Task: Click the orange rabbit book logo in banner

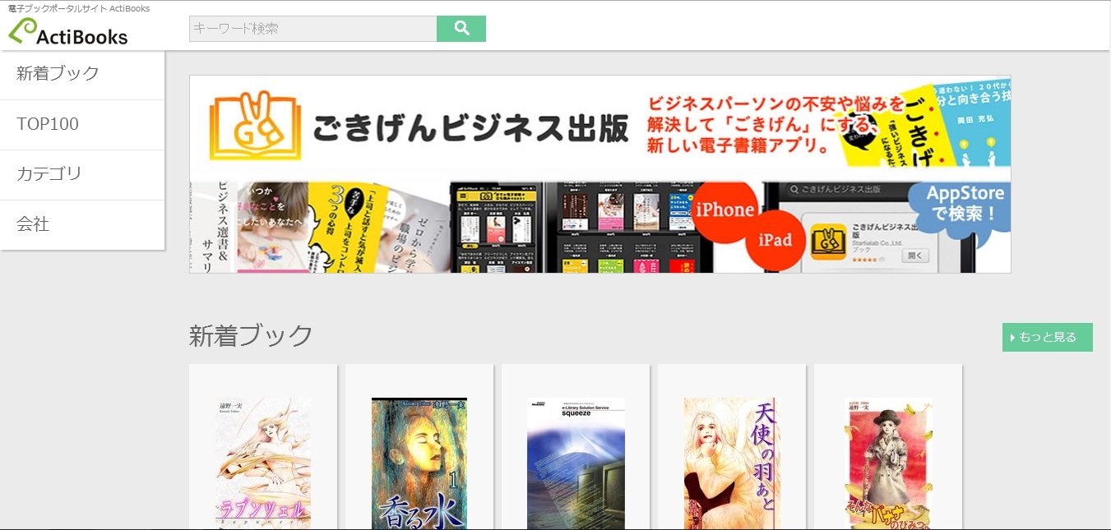Action: pos(255,125)
